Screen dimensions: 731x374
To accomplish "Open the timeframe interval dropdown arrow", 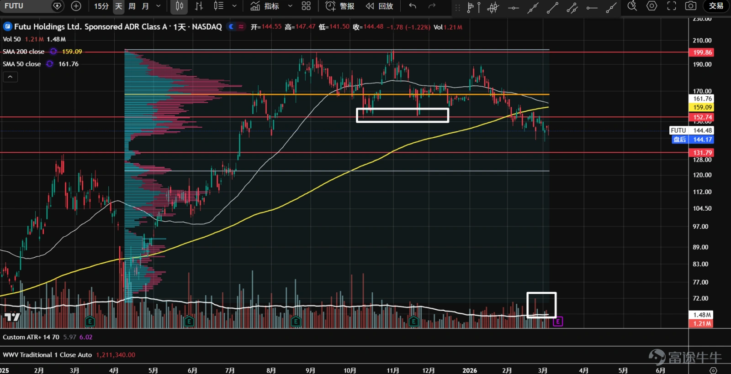I will [x=159, y=6].
